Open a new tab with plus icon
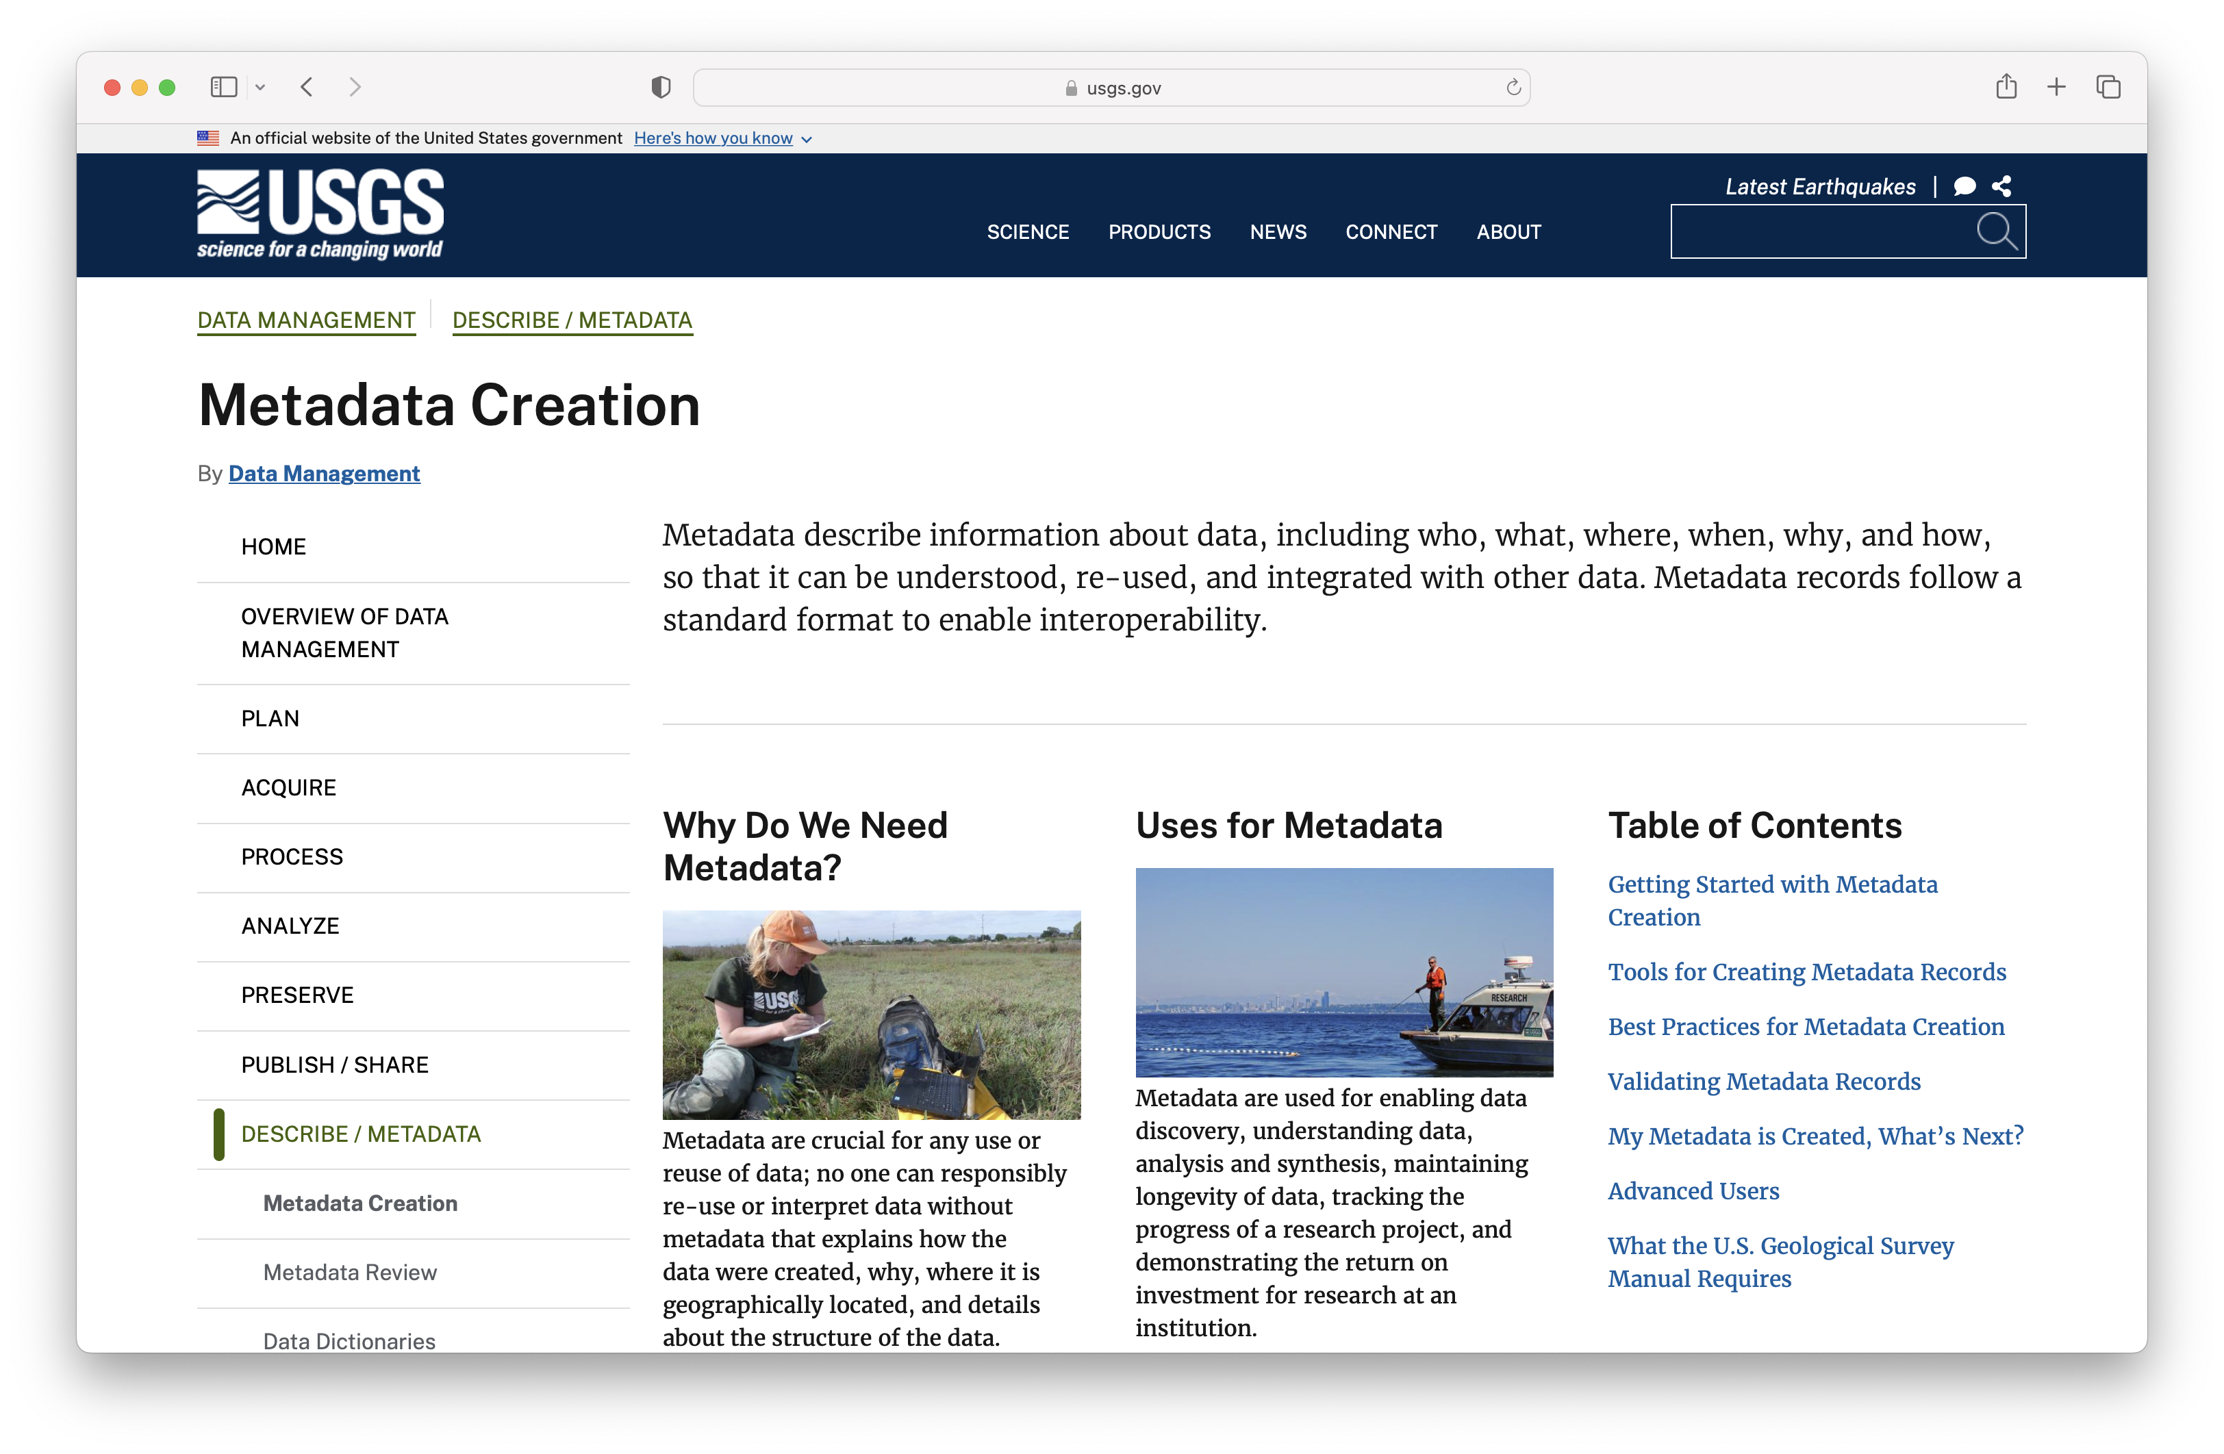The height and width of the screenshot is (1454, 2224). coord(2057,87)
